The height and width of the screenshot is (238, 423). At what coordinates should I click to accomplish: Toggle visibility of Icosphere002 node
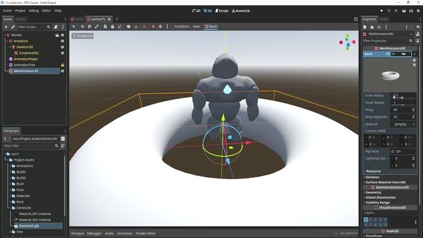coord(63,53)
